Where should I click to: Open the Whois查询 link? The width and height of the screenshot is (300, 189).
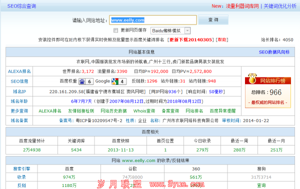click(144, 111)
